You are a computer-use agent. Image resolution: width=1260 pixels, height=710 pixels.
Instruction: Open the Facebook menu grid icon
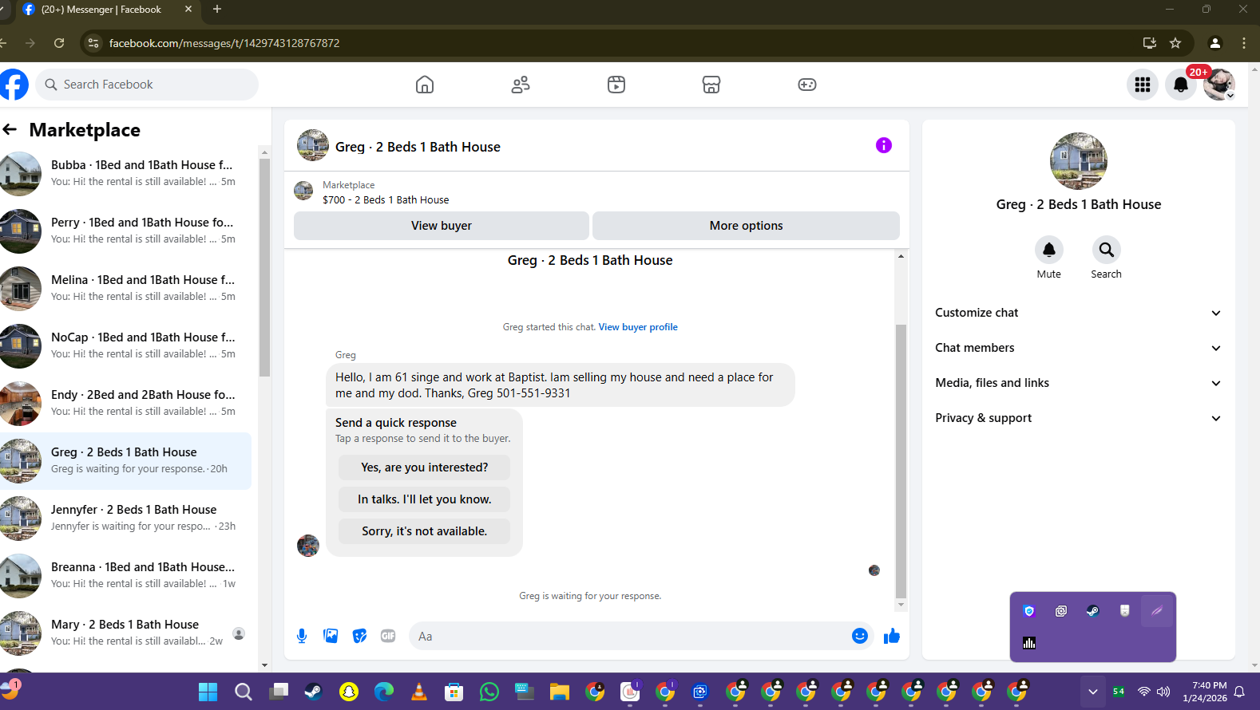click(1143, 85)
